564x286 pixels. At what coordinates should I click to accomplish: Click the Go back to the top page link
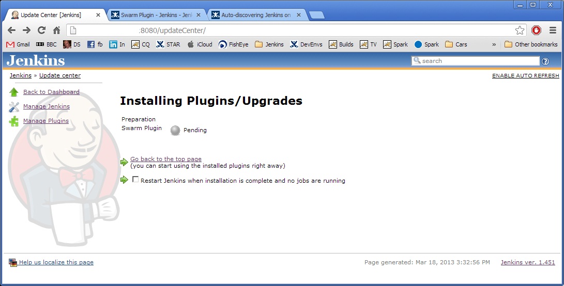point(165,159)
